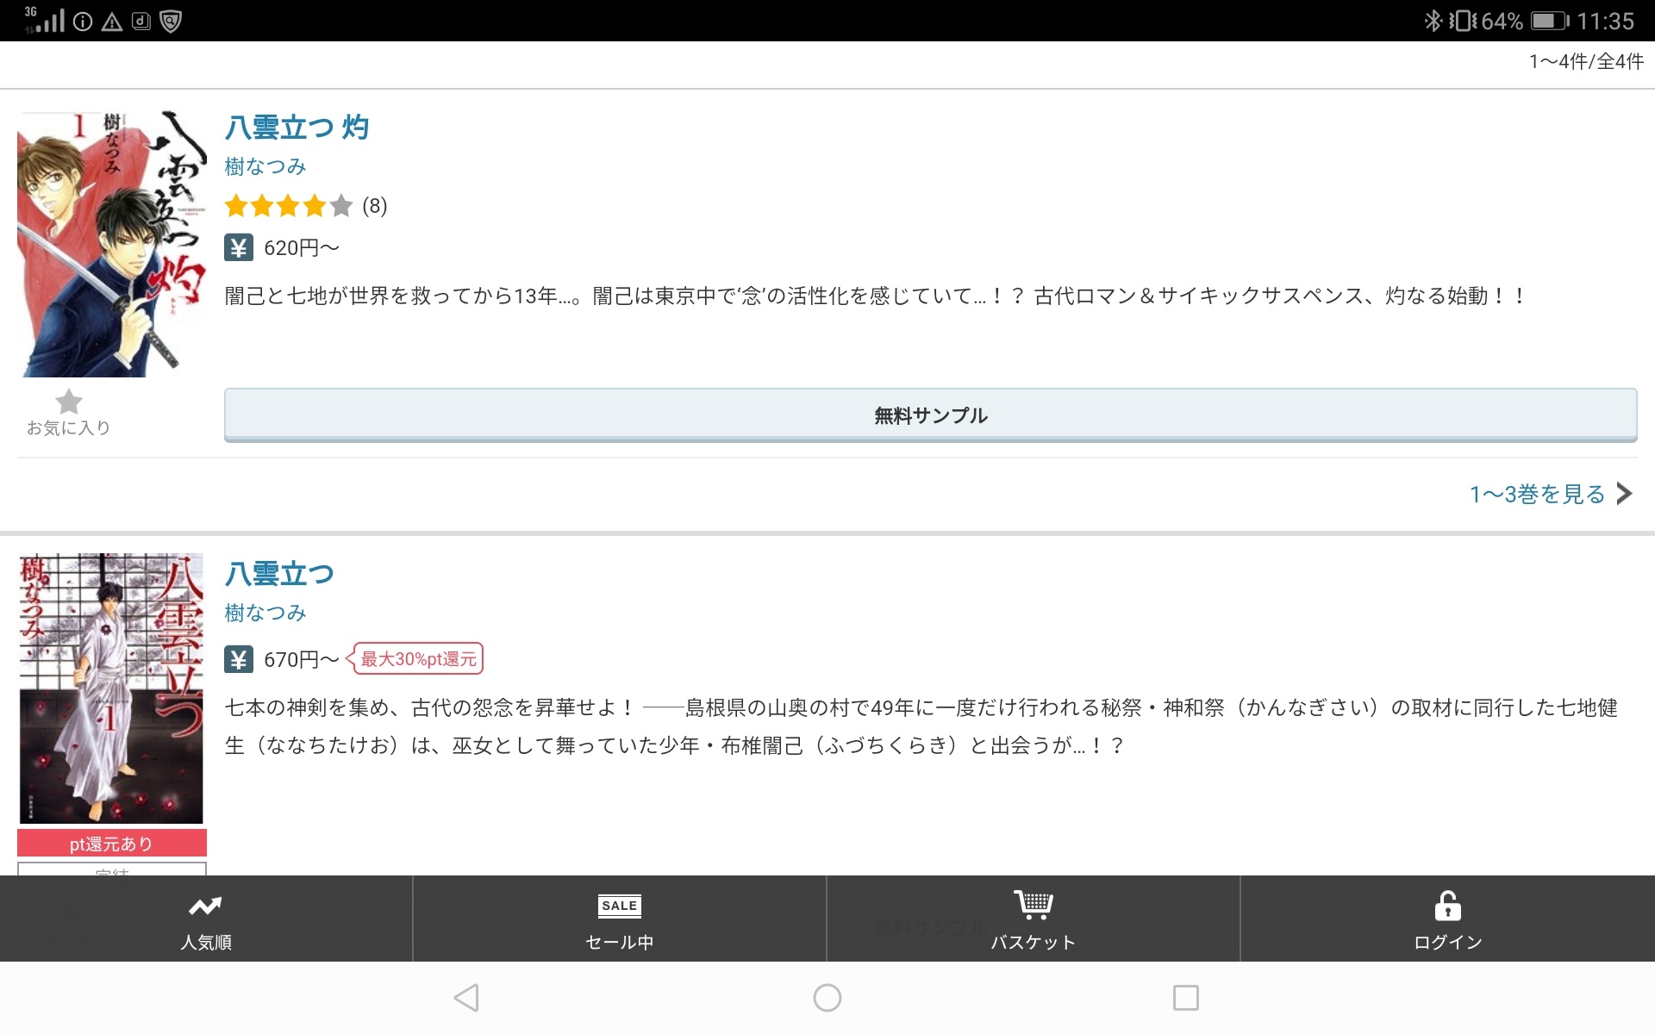Toggle the お気に入り favorite star
Viewport: 1655px width, 1034px height.
(x=68, y=402)
